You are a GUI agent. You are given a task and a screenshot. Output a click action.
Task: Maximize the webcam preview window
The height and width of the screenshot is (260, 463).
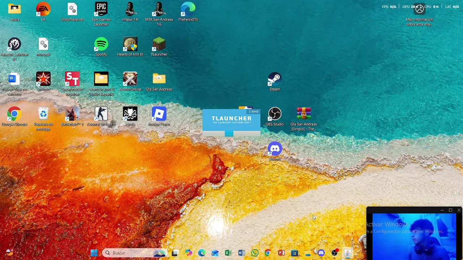(x=450, y=210)
